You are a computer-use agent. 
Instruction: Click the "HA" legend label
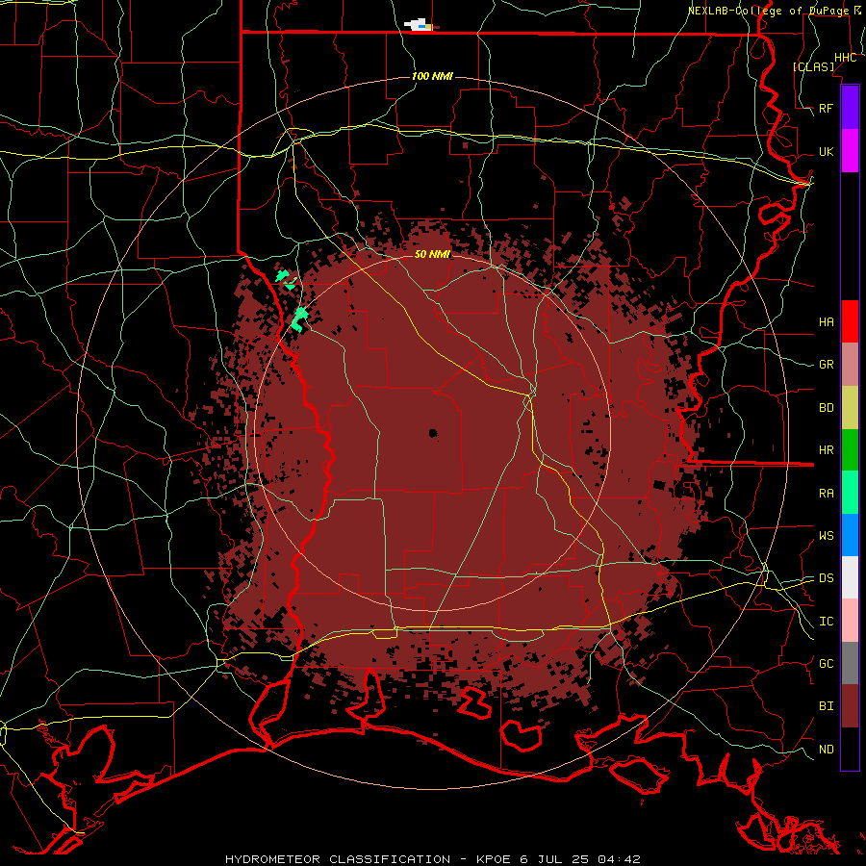(x=827, y=321)
